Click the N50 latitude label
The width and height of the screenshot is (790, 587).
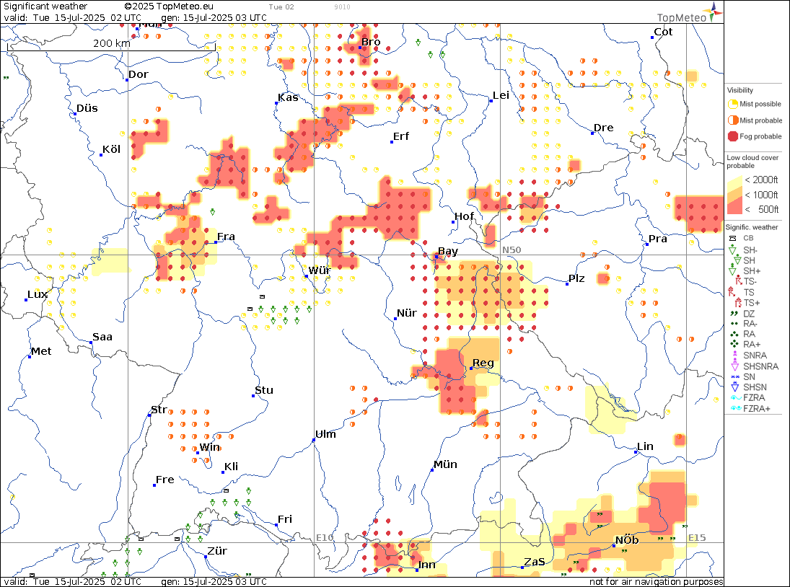point(512,250)
